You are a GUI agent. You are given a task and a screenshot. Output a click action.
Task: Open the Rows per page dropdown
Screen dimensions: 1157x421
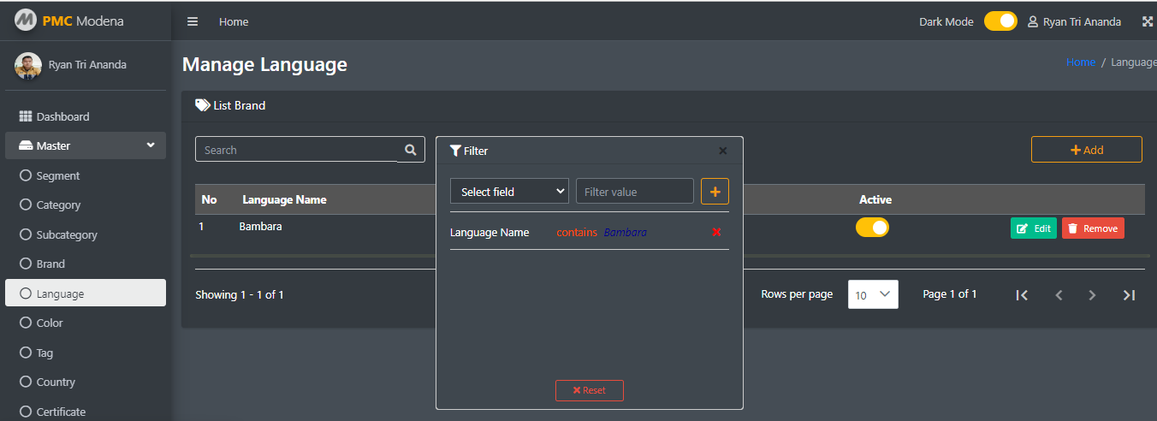873,294
